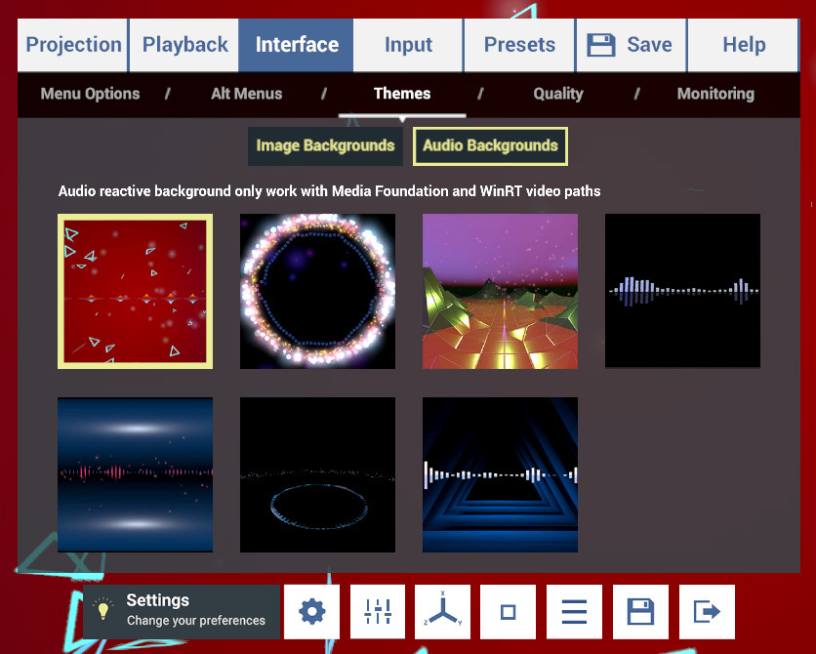Viewport: 816px width, 654px height.
Task: Select the XYZ axis orientation icon
Action: pyautogui.click(x=442, y=611)
